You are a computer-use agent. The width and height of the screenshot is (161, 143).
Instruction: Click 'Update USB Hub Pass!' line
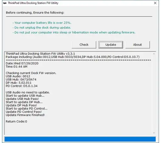click(x=22, y=99)
